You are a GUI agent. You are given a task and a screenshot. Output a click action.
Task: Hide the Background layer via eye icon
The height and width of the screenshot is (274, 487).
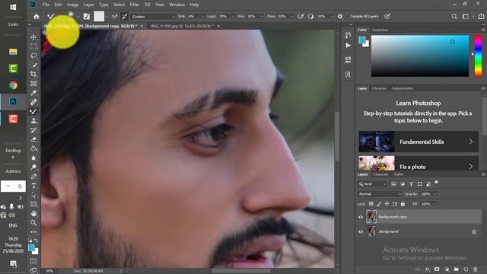361,231
